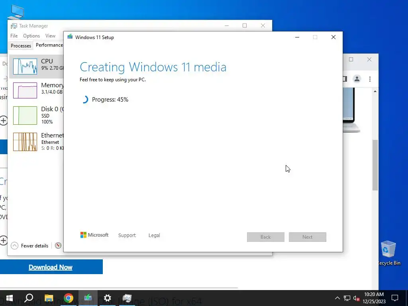Open the Chrome three-dot menu

click(x=370, y=79)
